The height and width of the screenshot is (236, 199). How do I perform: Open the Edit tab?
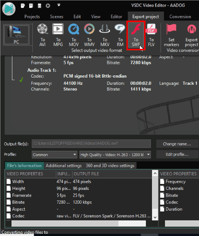(77, 16)
